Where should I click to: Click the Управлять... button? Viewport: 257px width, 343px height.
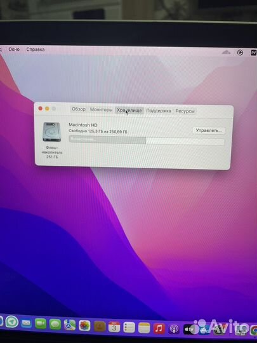(x=209, y=131)
